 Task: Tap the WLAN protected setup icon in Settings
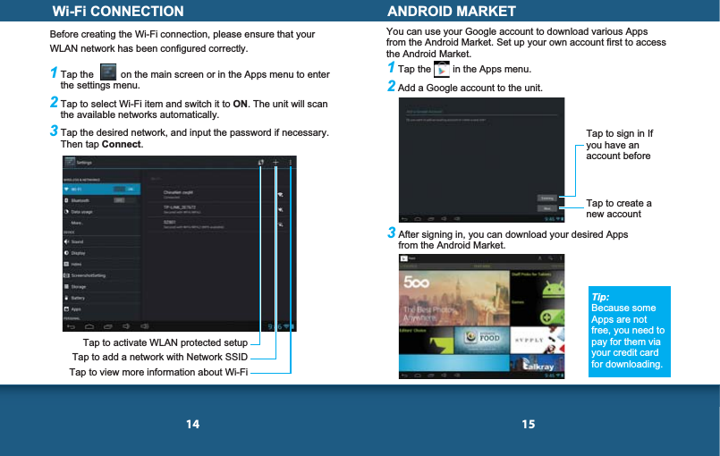[261, 163]
